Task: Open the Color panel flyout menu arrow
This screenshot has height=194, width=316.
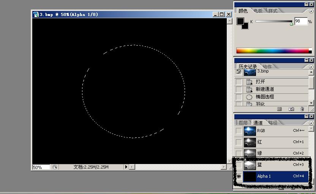Action: [x=311, y=11]
